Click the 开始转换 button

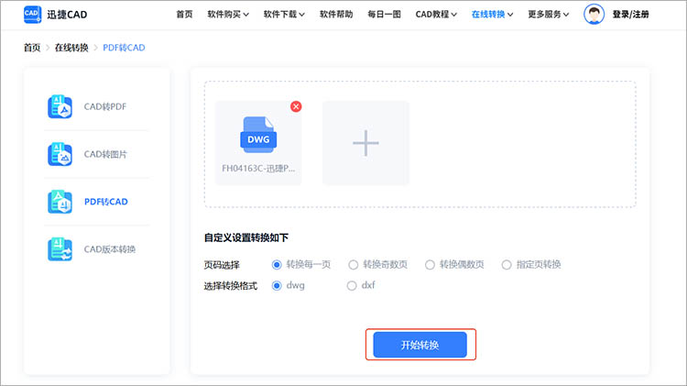coord(420,345)
